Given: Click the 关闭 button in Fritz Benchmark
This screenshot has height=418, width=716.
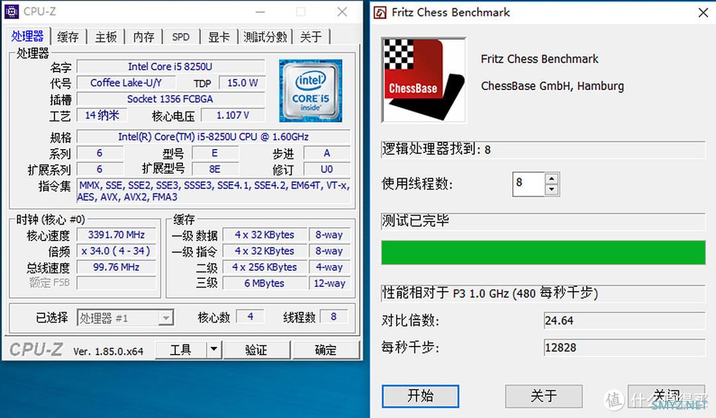Looking at the screenshot, I should coord(667,396).
